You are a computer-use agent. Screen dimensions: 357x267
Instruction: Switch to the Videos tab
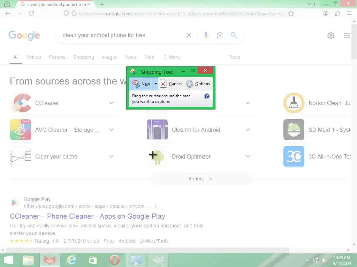click(x=33, y=57)
